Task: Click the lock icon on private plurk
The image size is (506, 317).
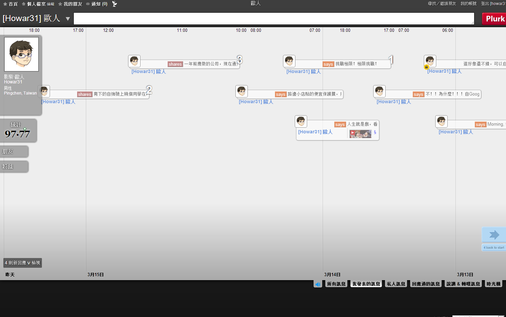Action: tap(427, 67)
